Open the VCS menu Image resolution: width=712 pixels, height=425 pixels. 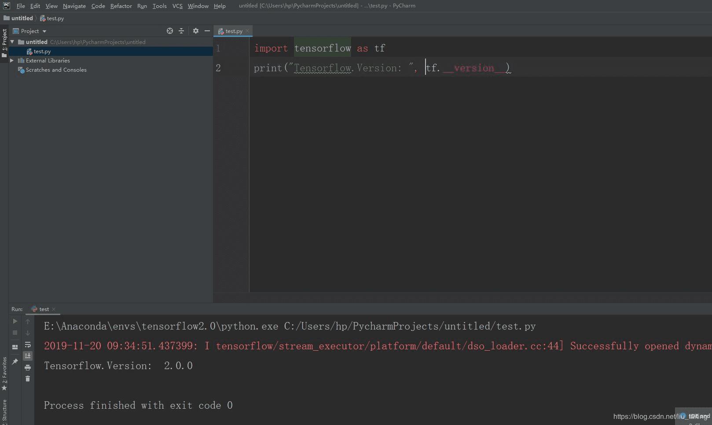(x=177, y=6)
